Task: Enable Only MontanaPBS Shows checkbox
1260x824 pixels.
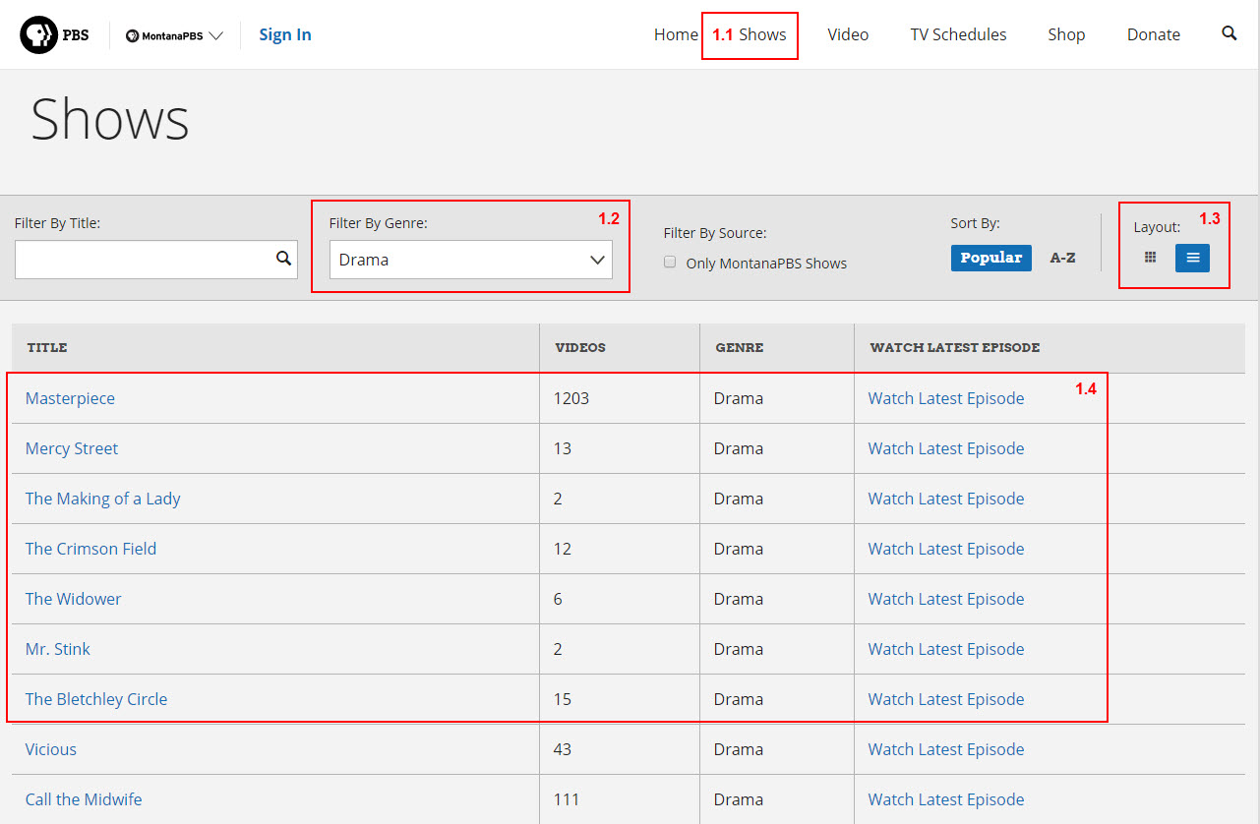Action: click(670, 263)
